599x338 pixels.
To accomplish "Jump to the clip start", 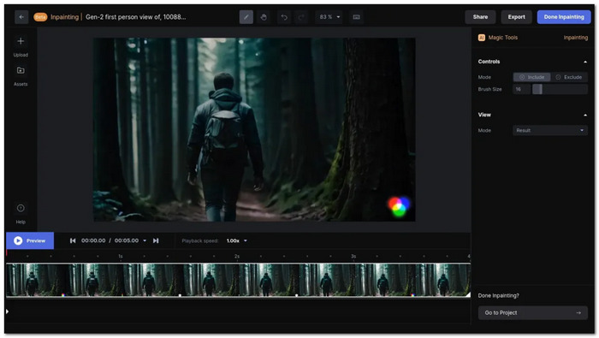I will pos(73,240).
